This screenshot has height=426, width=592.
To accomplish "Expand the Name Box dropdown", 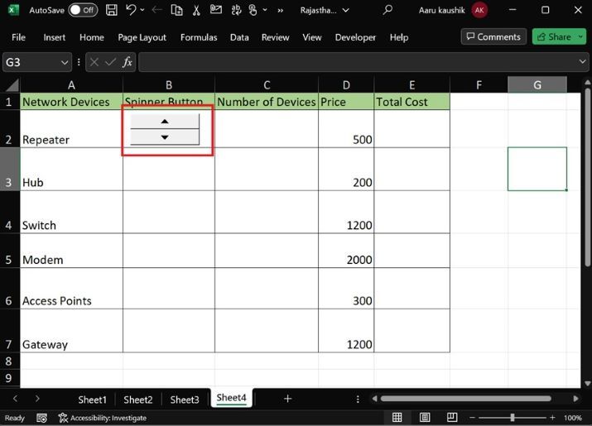I will tap(65, 63).
